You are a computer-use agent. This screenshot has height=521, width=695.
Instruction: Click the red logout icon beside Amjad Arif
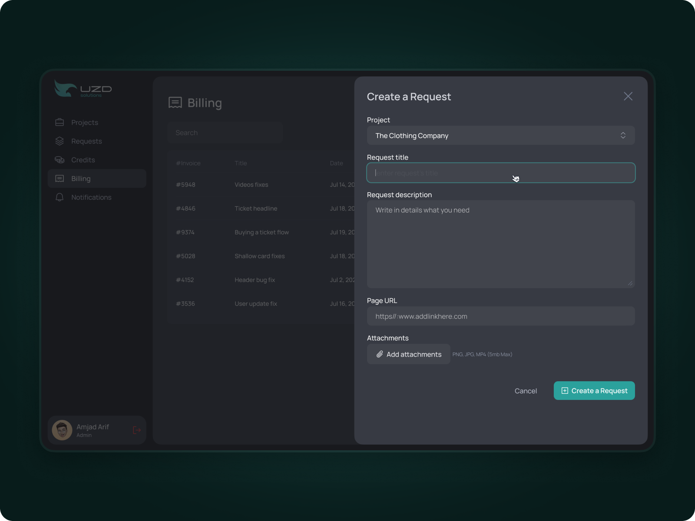136,430
